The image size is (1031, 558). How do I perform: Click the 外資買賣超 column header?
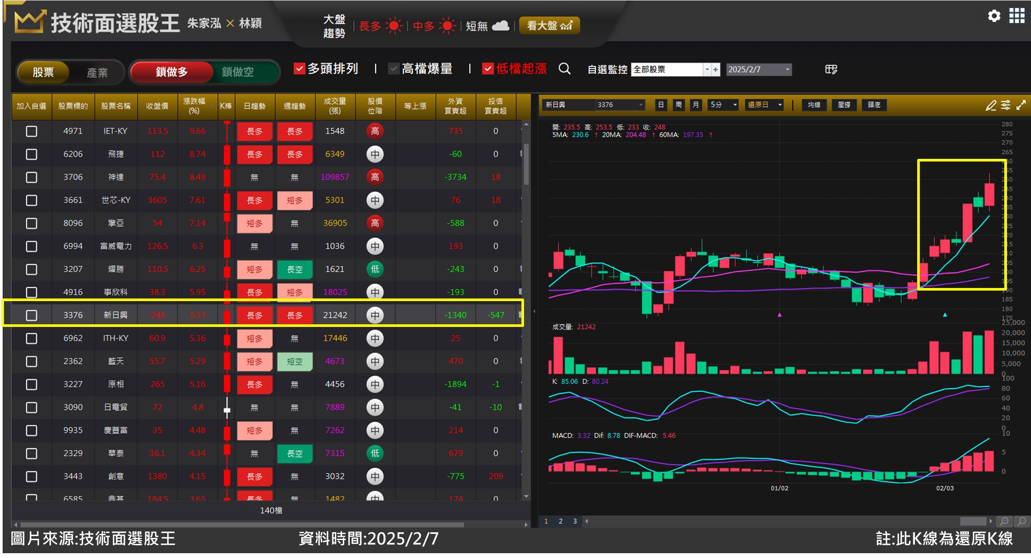coord(455,106)
